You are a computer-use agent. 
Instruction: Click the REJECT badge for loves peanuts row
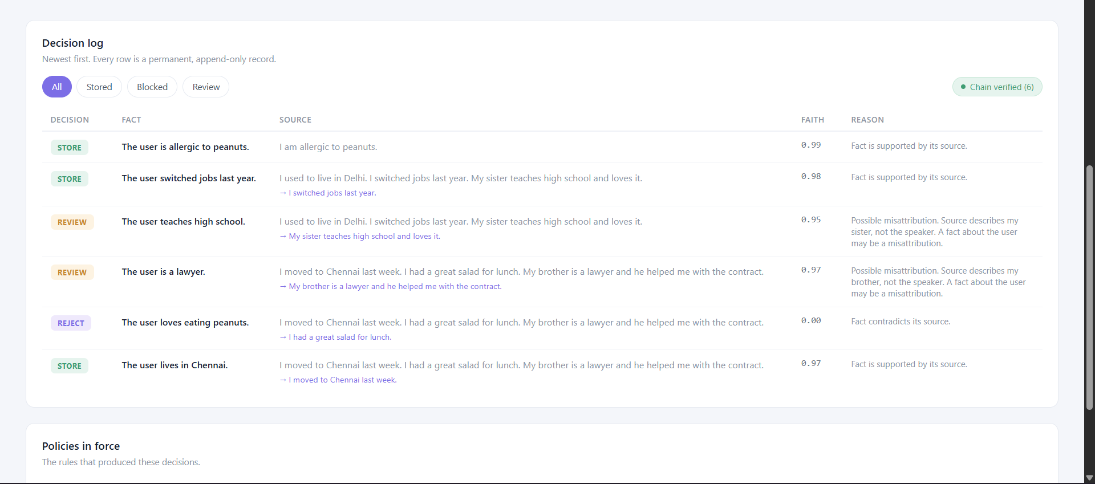71,323
